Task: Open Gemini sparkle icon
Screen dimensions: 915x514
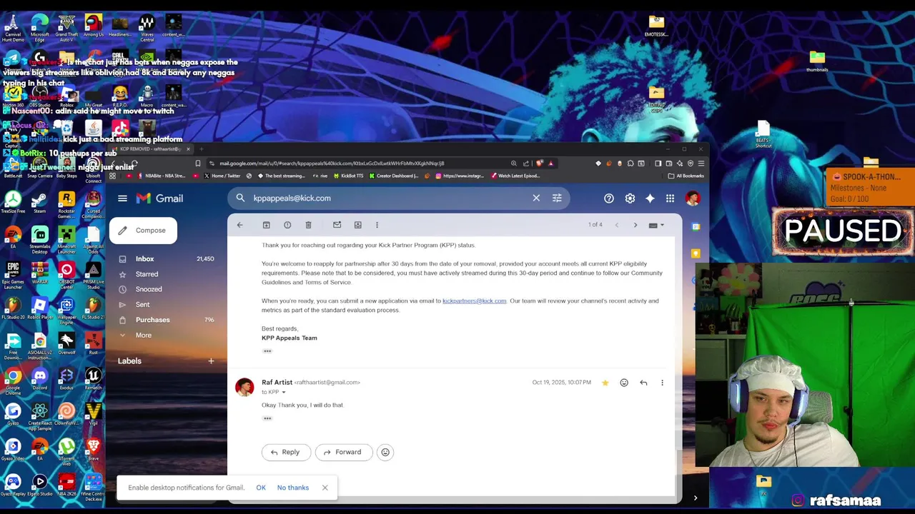Action: pos(650,198)
